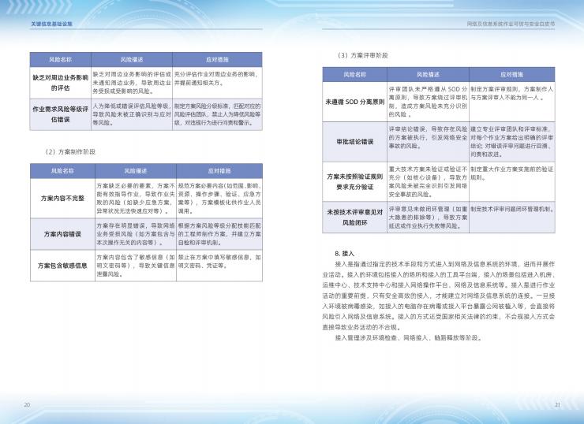Click the countermeasure cell starting '建立专业评审团队和评审标准'
This screenshot has height=424, width=584.
tap(512, 142)
